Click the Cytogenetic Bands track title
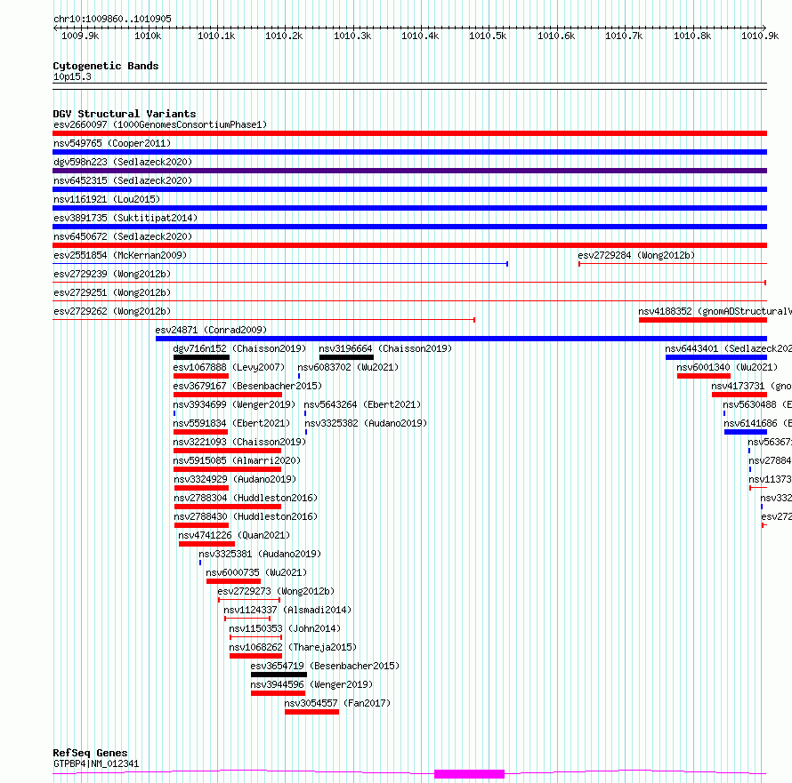792x783 pixels. [106, 66]
